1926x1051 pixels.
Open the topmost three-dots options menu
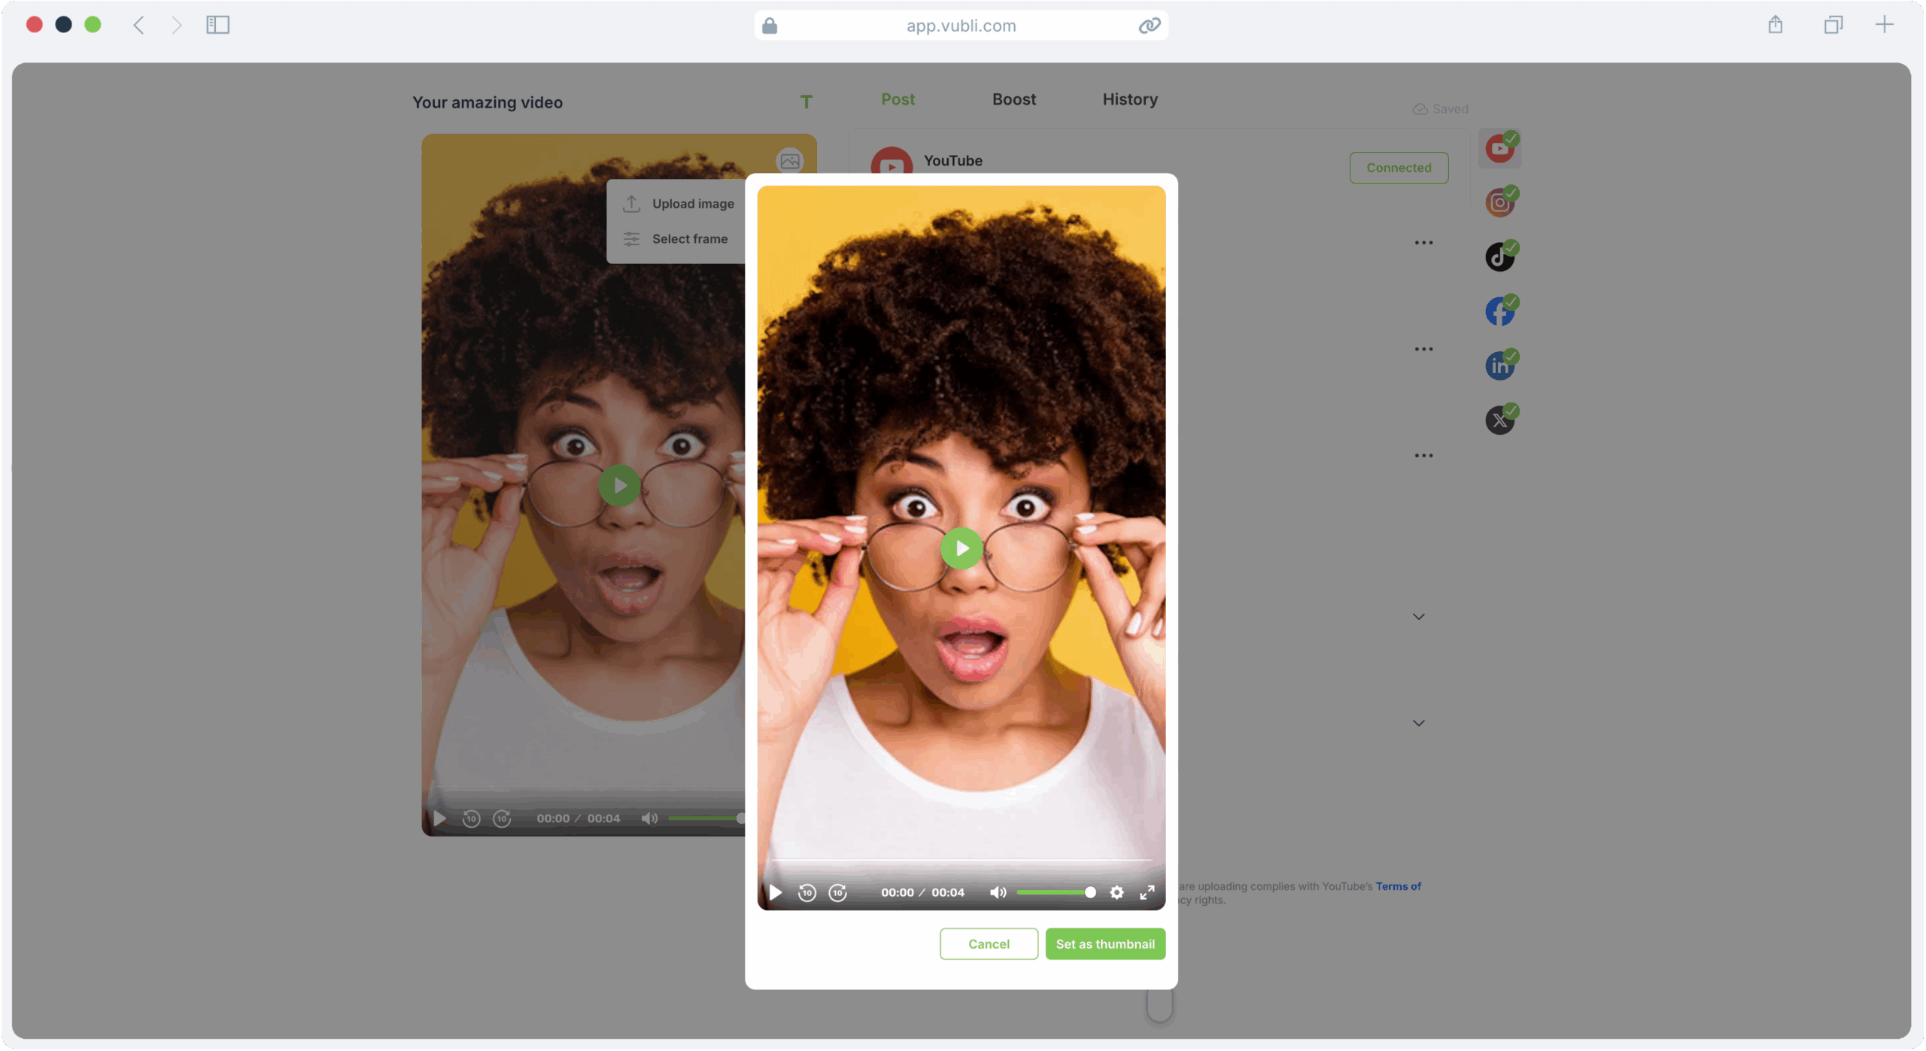1423,242
